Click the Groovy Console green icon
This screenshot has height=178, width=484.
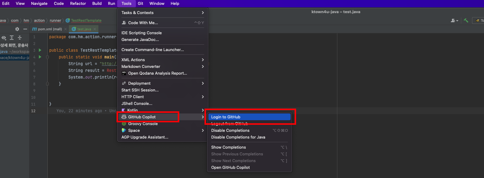[x=124, y=124]
